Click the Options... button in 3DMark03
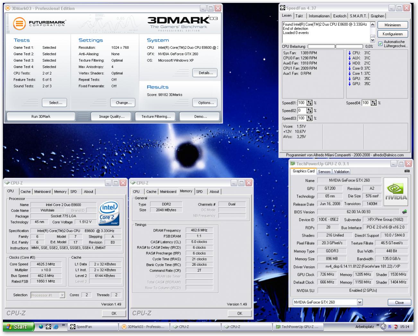This screenshot has height=336, width=418. tap(205, 103)
